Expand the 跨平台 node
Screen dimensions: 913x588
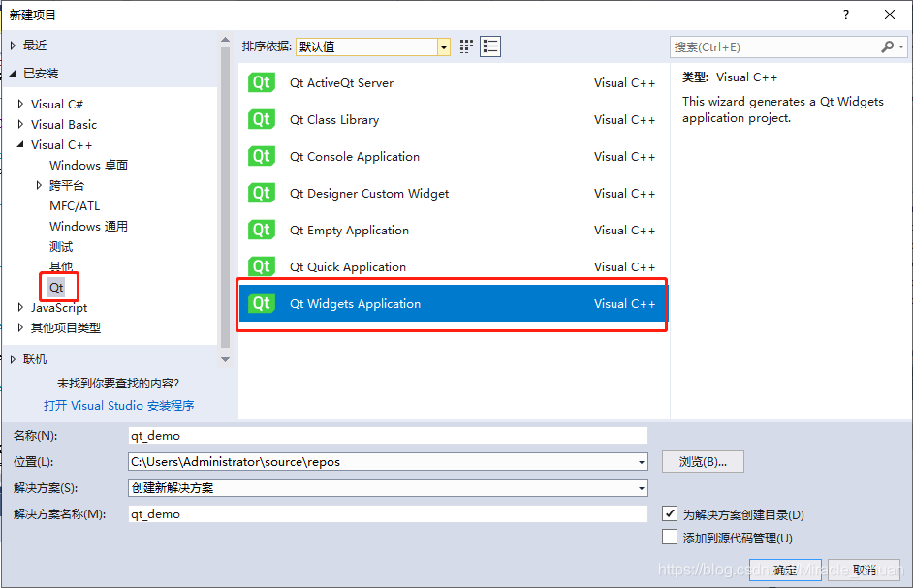point(39,185)
